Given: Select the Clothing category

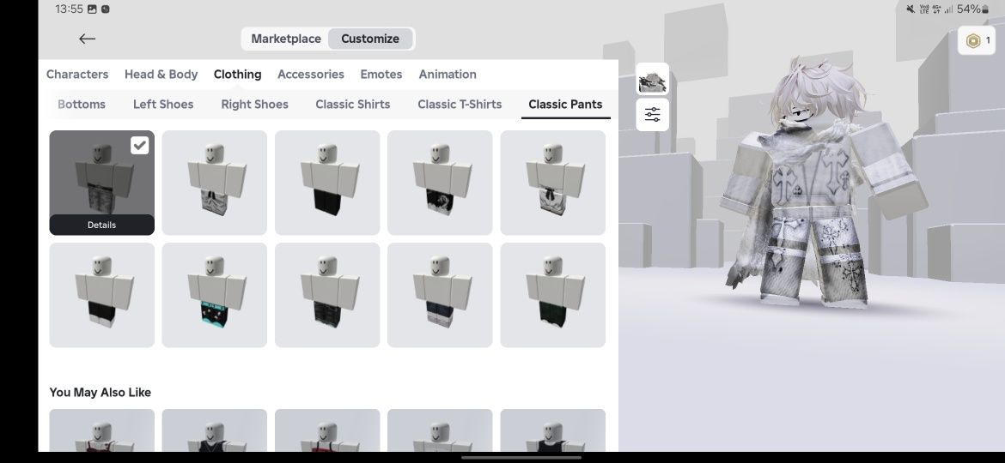Looking at the screenshot, I should pyautogui.click(x=237, y=75).
